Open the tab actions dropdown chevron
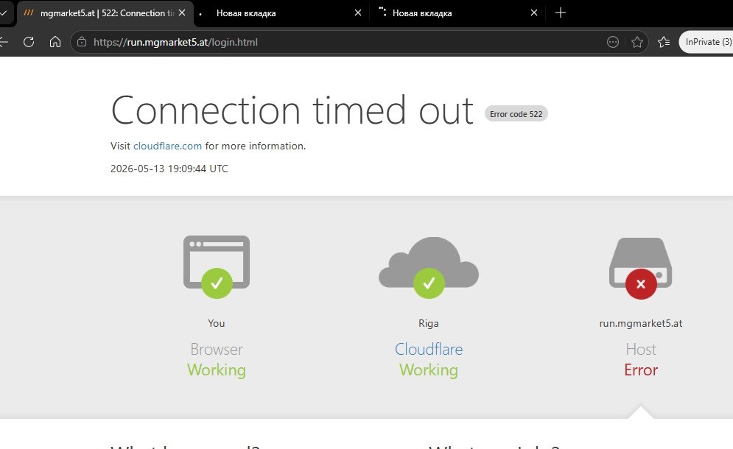733x449 pixels. tap(4, 13)
